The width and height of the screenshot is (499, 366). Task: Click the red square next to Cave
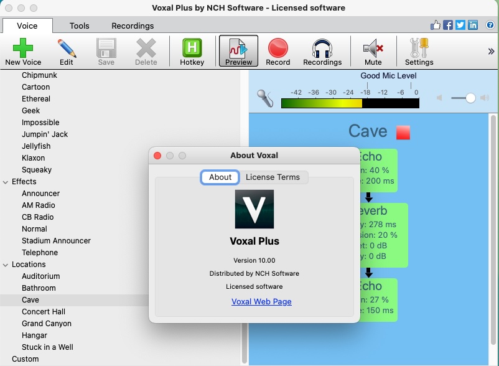403,133
